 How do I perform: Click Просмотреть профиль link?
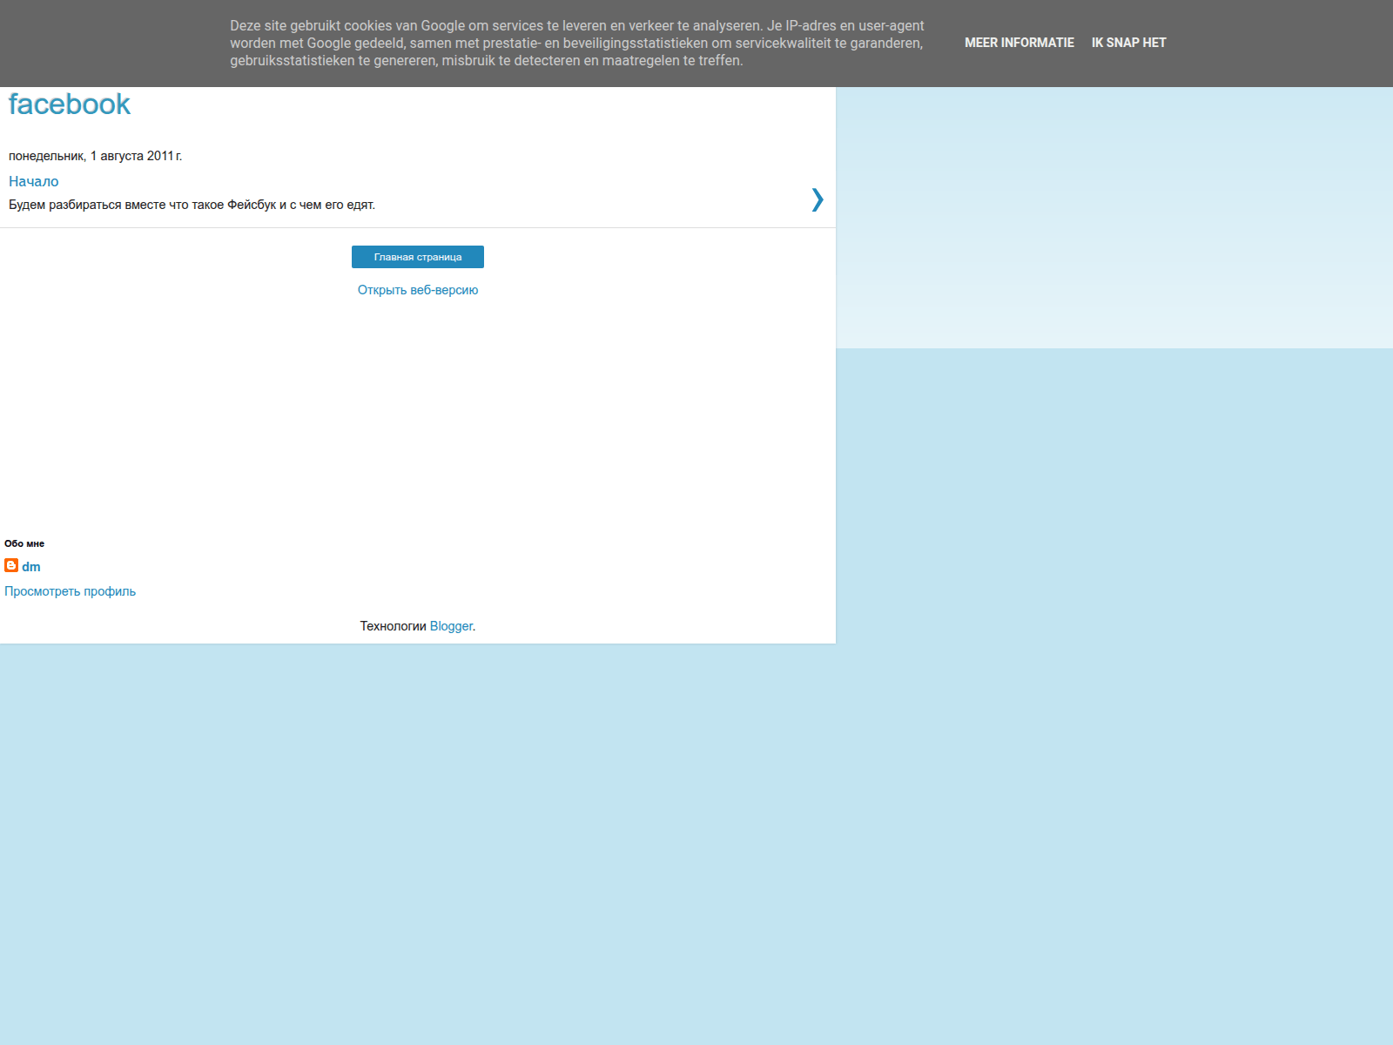(x=71, y=591)
